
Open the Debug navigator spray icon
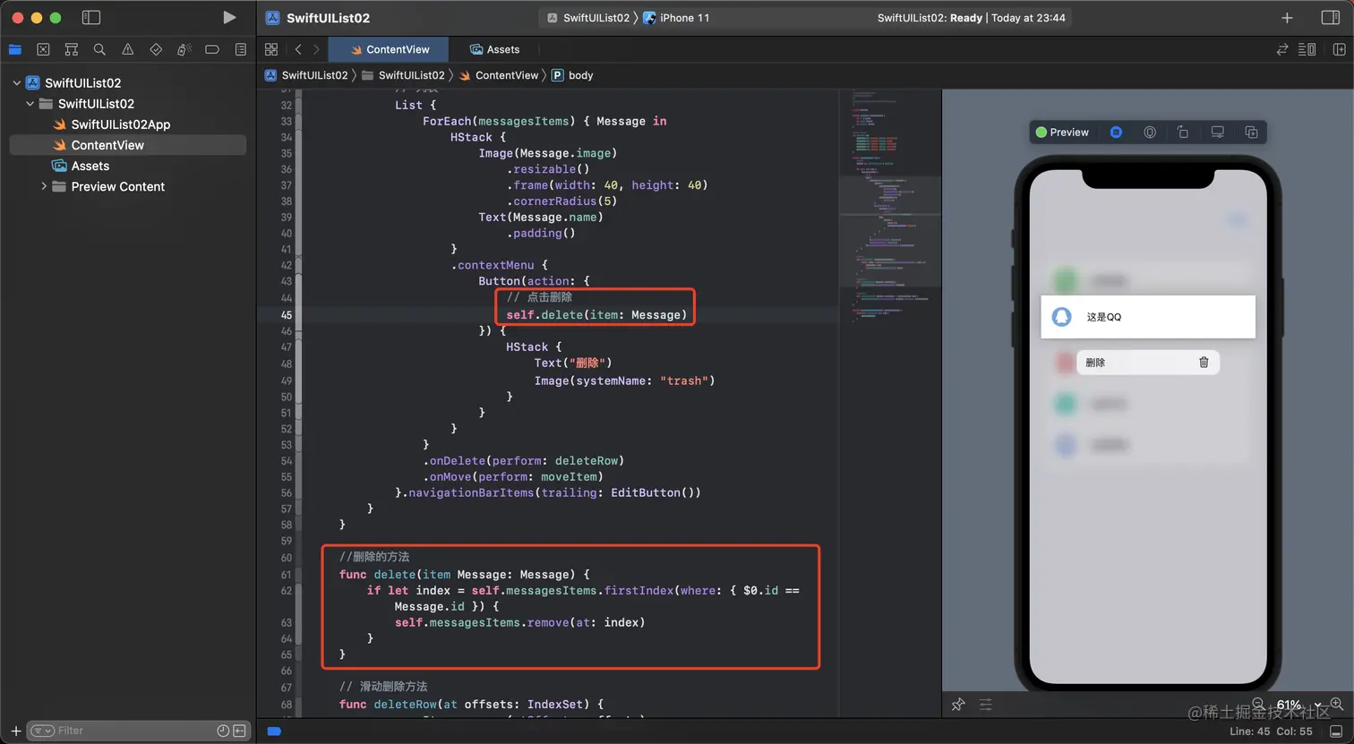[x=184, y=49]
